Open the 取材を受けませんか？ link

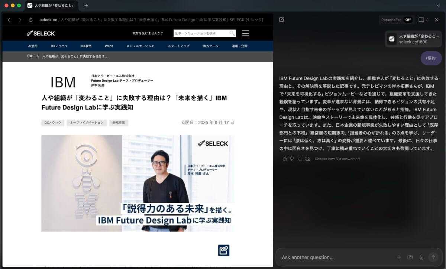(x=148, y=33)
